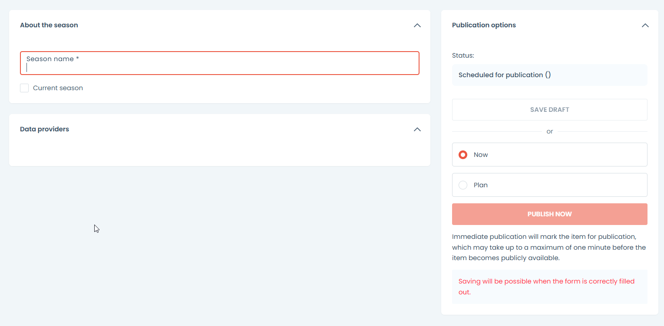Click the Data providers heading
Screen dimensions: 664x326
tap(44, 129)
